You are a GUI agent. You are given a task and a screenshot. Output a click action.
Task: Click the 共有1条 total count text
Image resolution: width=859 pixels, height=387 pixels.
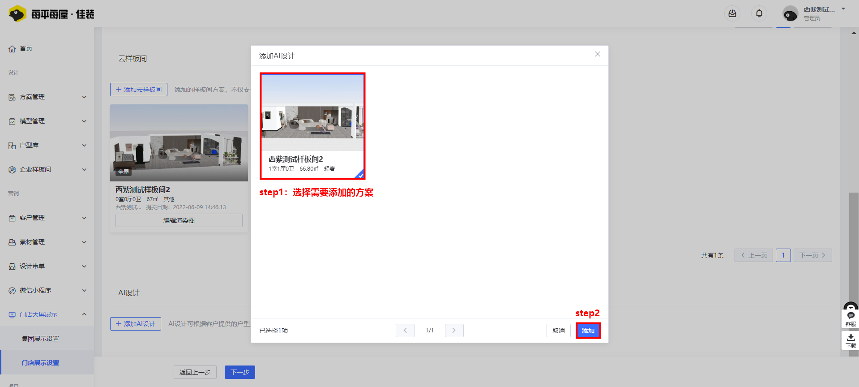[712, 255]
